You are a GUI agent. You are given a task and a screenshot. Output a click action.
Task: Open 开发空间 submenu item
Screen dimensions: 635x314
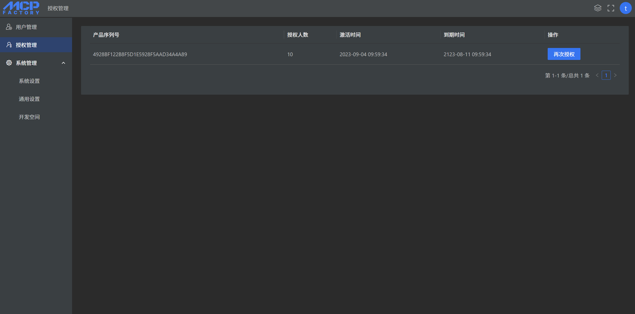29,117
